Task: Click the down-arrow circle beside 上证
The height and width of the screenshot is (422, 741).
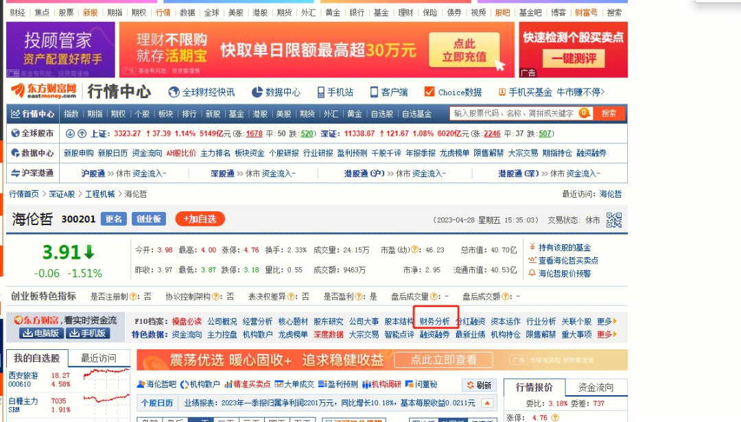Action: coord(70,134)
